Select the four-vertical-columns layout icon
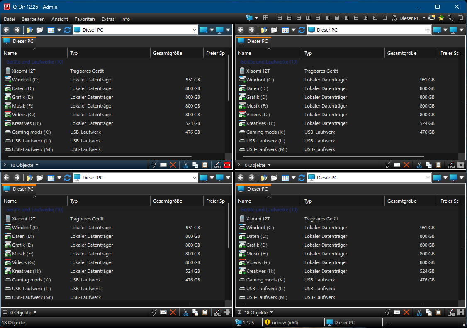 [327, 18]
